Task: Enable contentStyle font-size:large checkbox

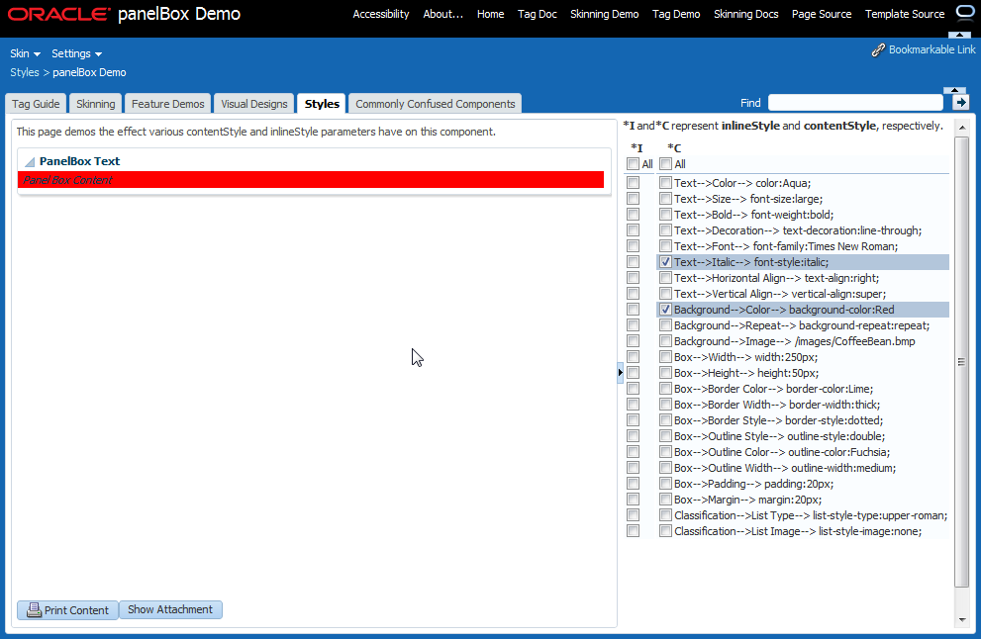Action: pyautogui.click(x=665, y=199)
